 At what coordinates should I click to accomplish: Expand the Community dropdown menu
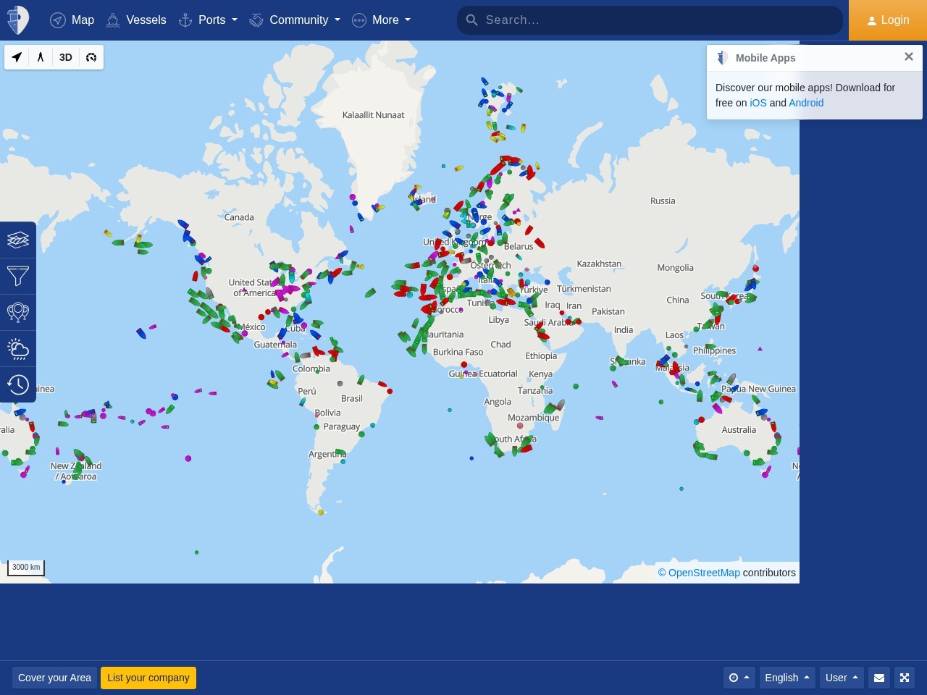pyautogui.click(x=295, y=20)
